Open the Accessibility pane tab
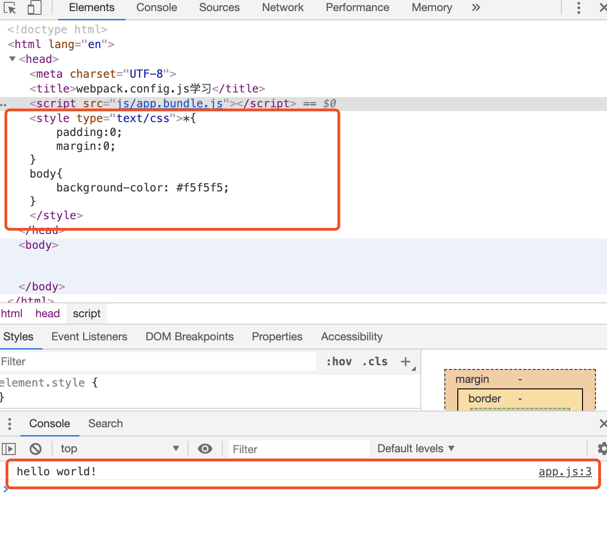Viewport: 607px width, 541px height. pyautogui.click(x=352, y=337)
